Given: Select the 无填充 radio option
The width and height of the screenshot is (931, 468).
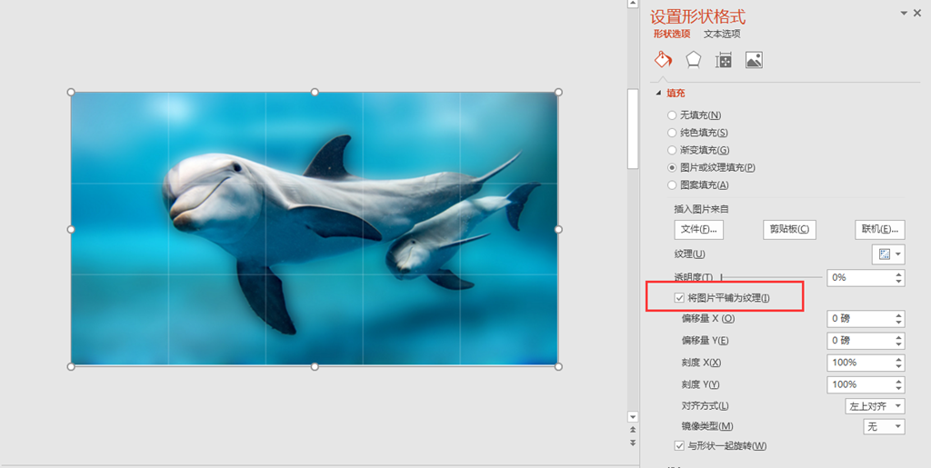Looking at the screenshot, I should (672, 115).
